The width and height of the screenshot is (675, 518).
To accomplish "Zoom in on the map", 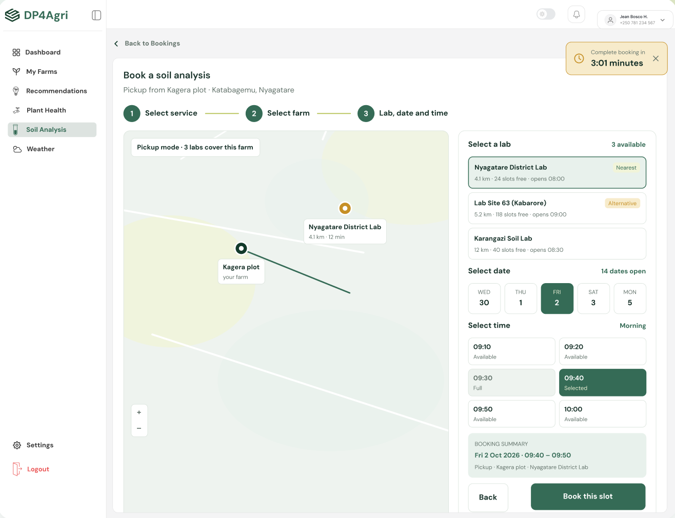I will 139,412.
